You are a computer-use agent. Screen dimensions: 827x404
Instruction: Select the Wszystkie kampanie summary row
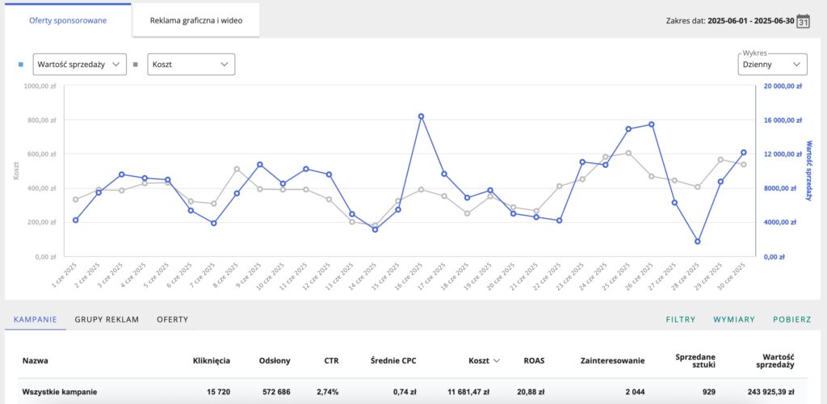(60, 392)
